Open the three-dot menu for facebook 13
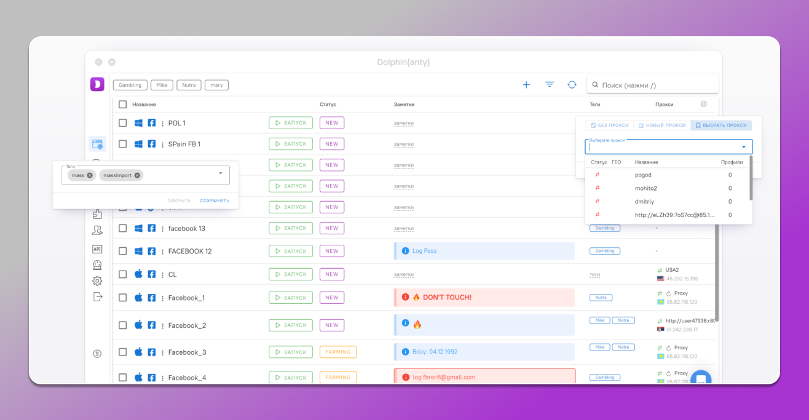This screenshot has height=420, width=809. (162, 229)
